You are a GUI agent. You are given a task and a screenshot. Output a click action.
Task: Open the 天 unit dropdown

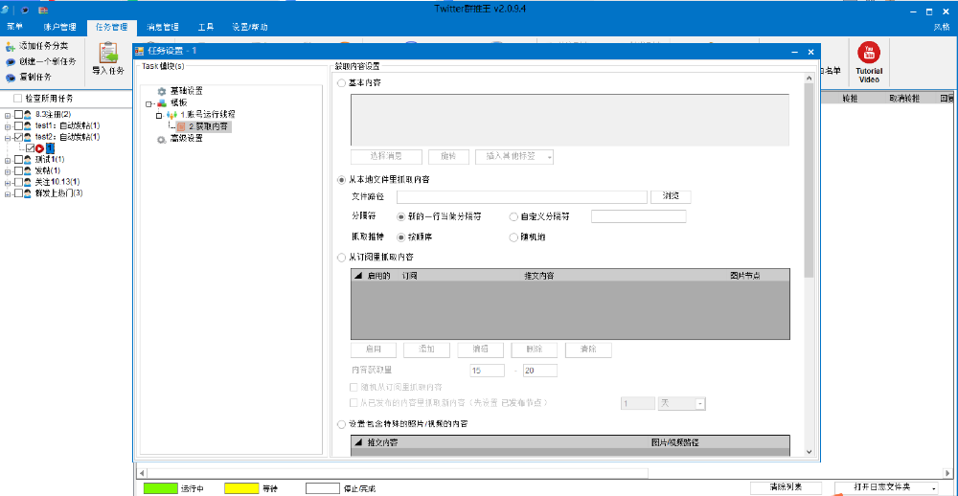(700, 404)
